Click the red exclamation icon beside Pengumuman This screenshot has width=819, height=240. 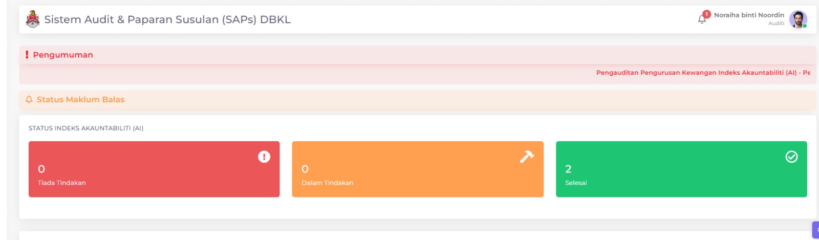[27, 55]
